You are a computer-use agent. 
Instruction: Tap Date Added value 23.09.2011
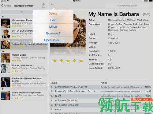tap(114, 68)
